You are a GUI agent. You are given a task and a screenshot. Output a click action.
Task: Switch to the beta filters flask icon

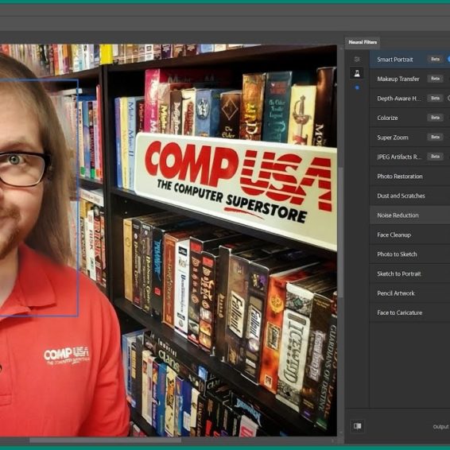[x=357, y=73]
